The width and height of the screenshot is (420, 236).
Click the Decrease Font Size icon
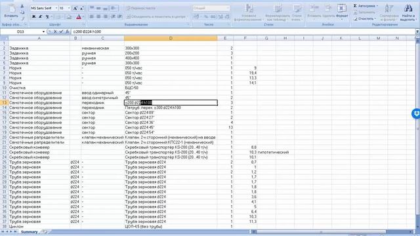(81, 9)
